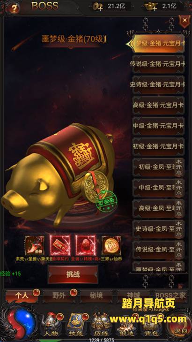
Task: Open the help question mark icon
Action: click(x=15, y=8)
